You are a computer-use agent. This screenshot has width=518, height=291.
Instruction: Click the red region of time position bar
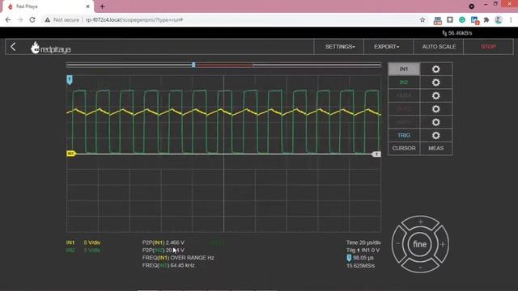224,65
